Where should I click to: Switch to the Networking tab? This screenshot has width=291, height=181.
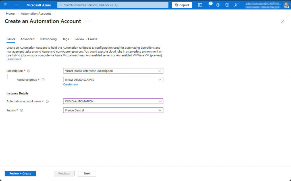pyautogui.click(x=48, y=39)
